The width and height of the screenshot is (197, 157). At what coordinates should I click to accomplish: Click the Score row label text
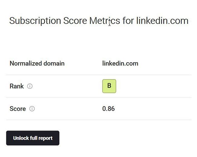click(x=18, y=108)
